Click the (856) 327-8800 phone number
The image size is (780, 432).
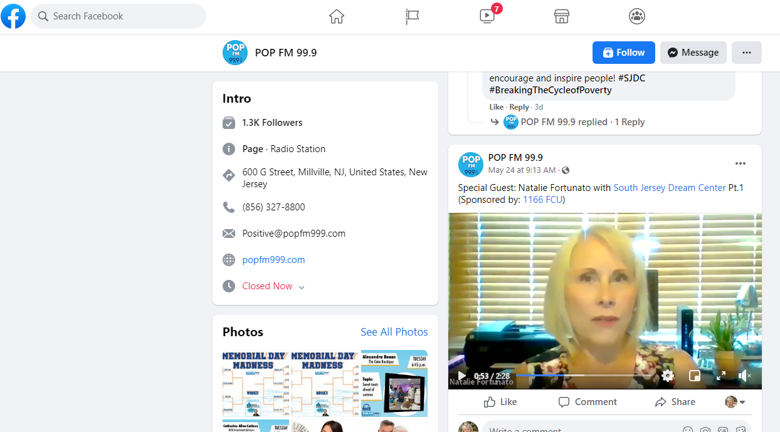click(x=274, y=207)
